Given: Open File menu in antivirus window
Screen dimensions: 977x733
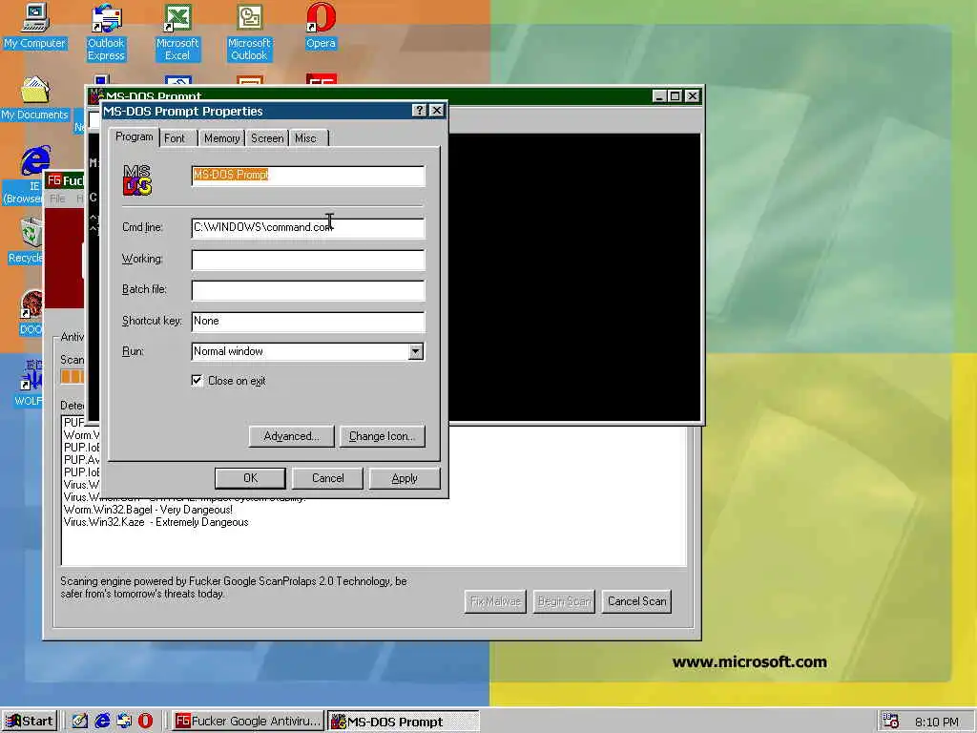Looking at the screenshot, I should [57, 199].
